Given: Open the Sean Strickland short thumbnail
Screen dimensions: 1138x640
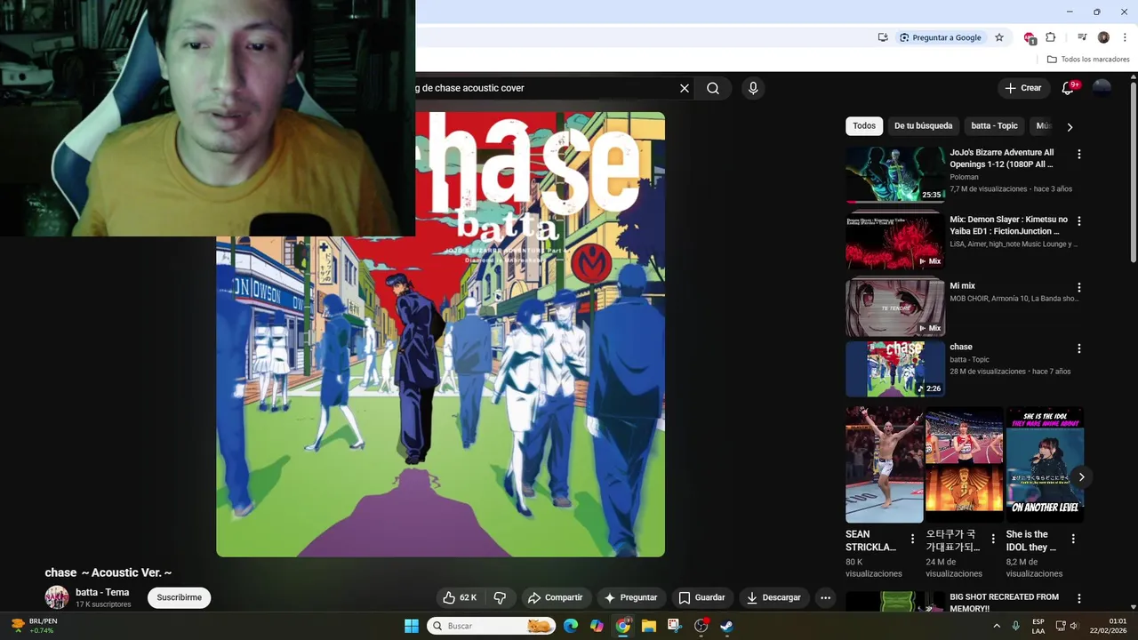Looking at the screenshot, I should [x=885, y=465].
